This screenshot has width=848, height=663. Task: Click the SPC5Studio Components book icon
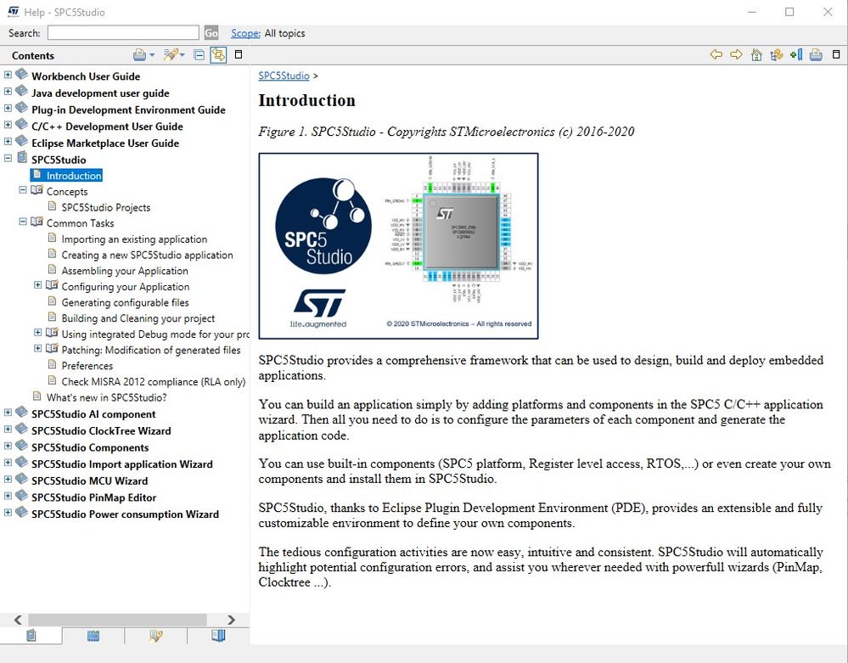tap(21, 446)
